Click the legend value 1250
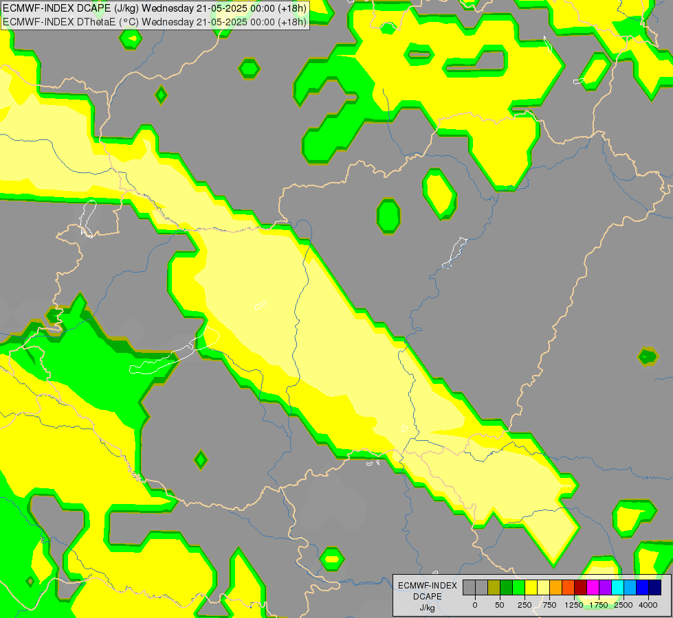Screen dimensions: 673x618 click(574, 605)
